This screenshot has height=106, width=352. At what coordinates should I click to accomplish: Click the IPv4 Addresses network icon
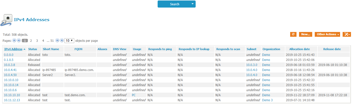pyautogui.click(x=6, y=20)
